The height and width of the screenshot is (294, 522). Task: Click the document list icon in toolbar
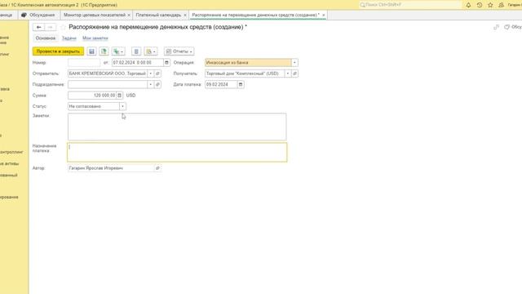point(136,51)
